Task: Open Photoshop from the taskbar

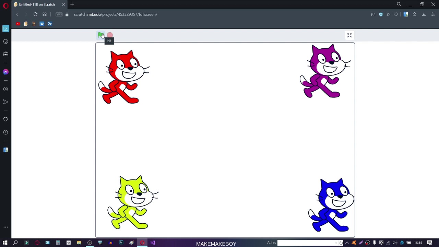Action: point(121,243)
